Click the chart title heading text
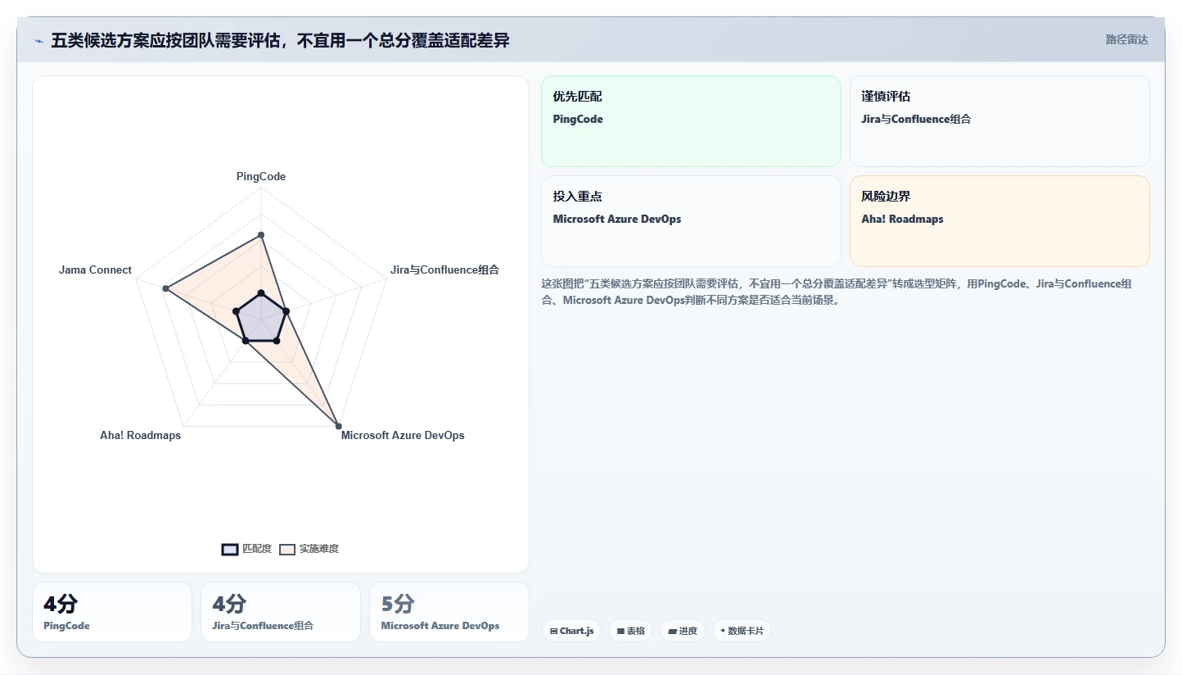Image resolution: width=1182 pixels, height=675 pixels. point(280,40)
